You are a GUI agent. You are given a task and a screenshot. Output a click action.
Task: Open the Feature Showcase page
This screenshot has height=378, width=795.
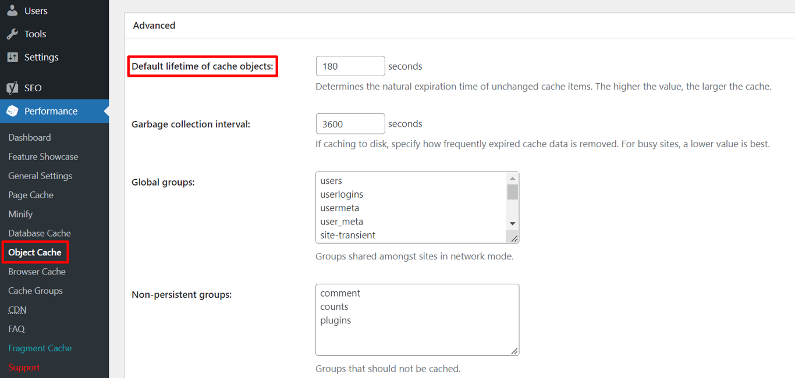coord(42,156)
